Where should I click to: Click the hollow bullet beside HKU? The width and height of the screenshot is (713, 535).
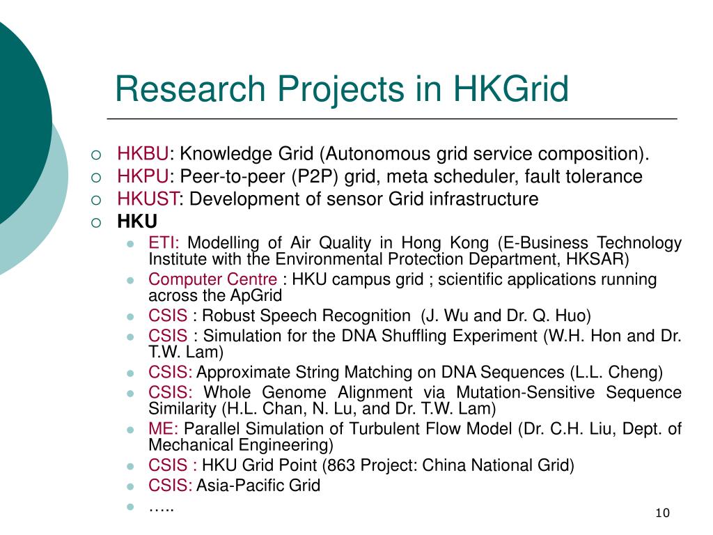point(96,223)
